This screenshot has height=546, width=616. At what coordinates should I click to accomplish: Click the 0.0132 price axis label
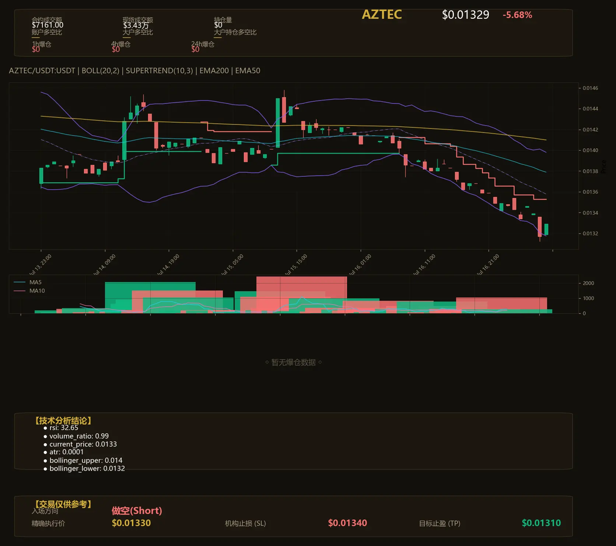[590, 233]
